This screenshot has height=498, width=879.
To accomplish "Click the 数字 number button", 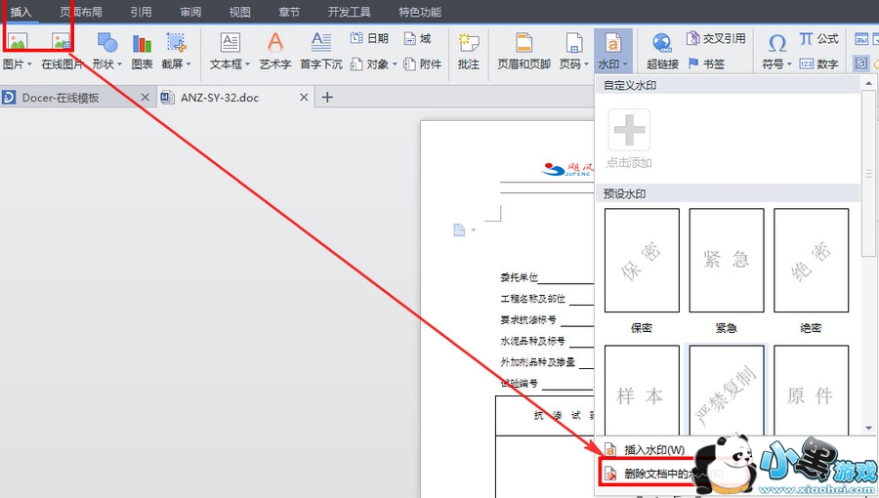I will (818, 63).
